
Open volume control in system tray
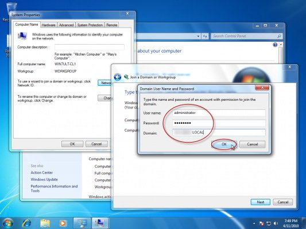tap(276, 223)
